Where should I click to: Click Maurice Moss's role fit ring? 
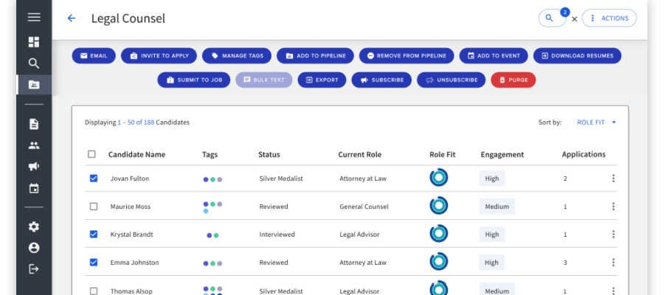439,205
